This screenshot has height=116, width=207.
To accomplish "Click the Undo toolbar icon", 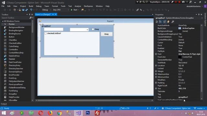I will (x=31, y=10).
